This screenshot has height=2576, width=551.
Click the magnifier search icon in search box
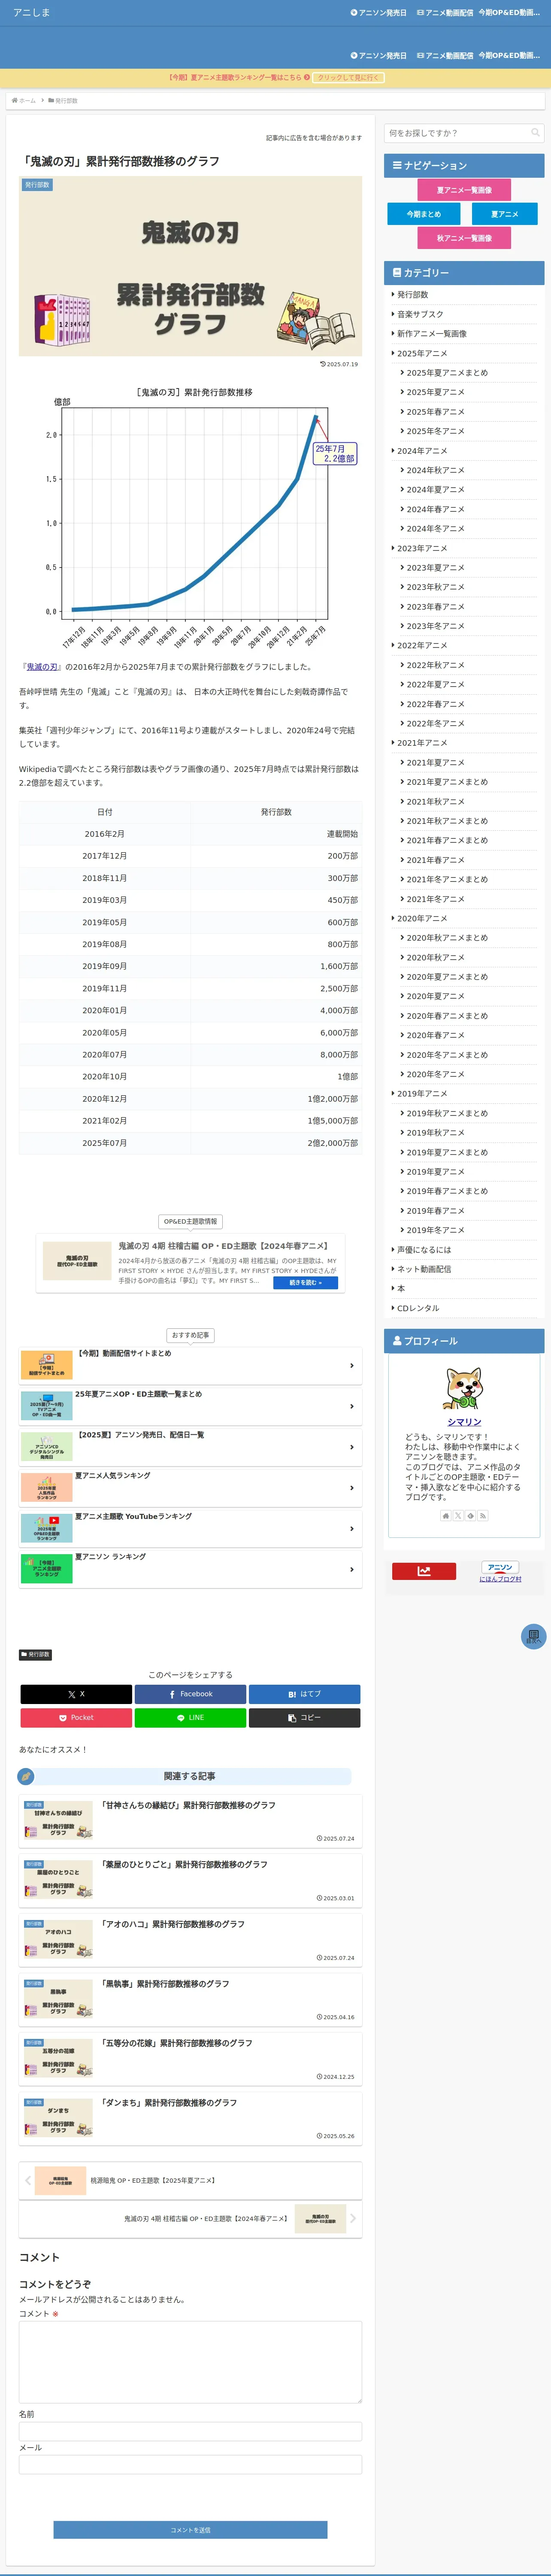point(535,133)
